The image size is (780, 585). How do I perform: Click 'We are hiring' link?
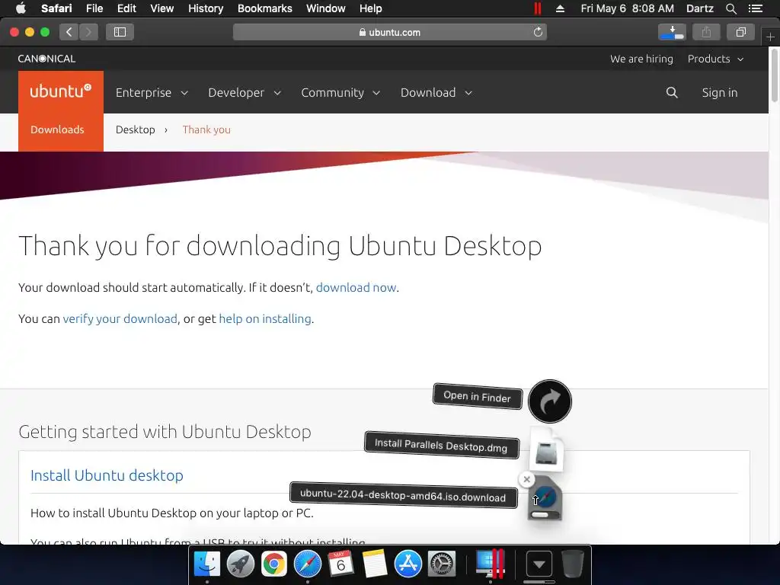pos(641,59)
